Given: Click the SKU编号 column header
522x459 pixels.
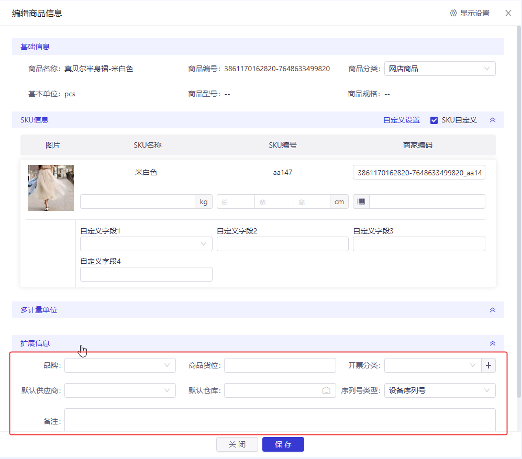Looking at the screenshot, I should click(283, 145).
